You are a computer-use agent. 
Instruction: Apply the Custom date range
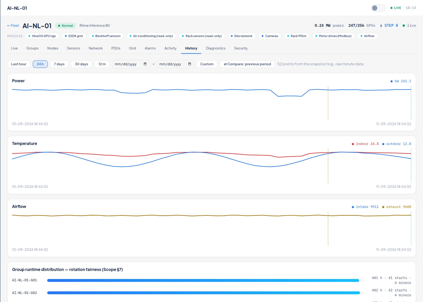pos(207,64)
